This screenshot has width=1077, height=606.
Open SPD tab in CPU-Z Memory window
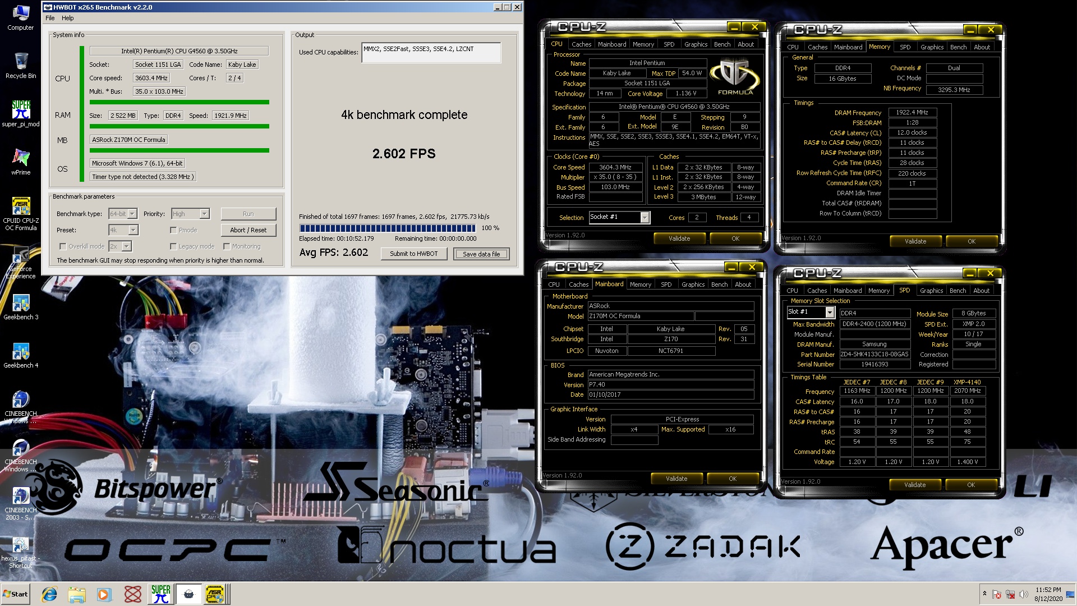905,47
